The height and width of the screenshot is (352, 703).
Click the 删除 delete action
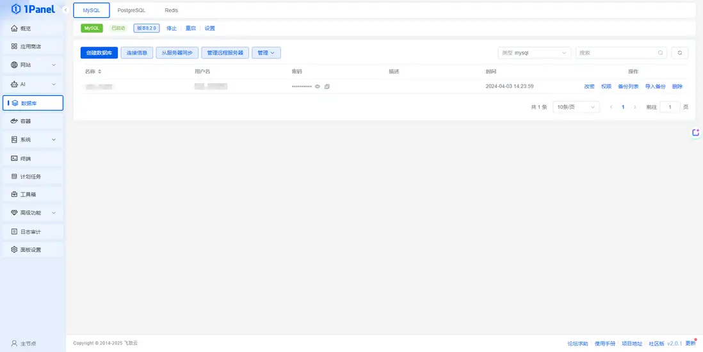click(x=677, y=86)
